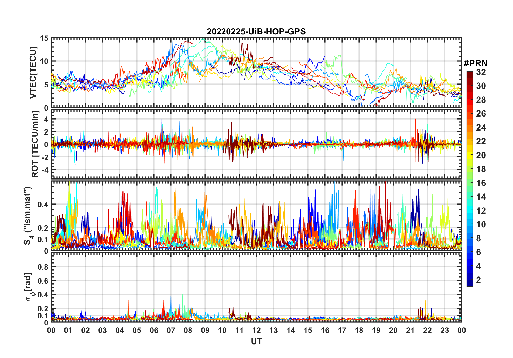Click the plot title 20220225-UiB-HOP-GPS
This screenshot has width=513, height=358.
pyautogui.click(x=256, y=32)
